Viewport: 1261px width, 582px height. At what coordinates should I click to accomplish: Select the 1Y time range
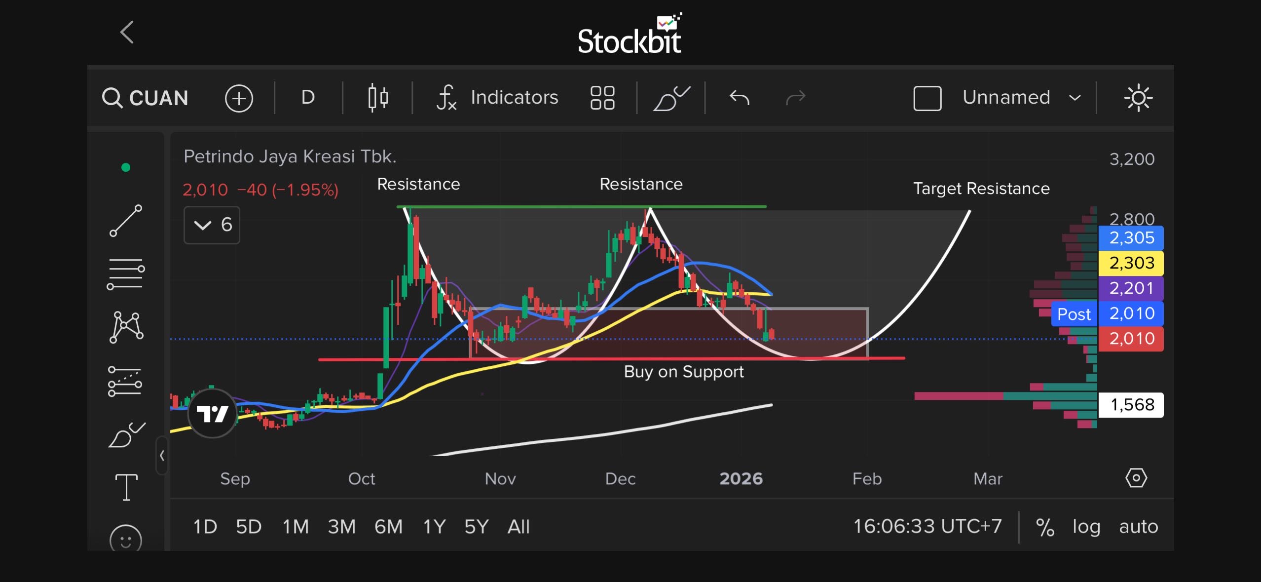[434, 527]
